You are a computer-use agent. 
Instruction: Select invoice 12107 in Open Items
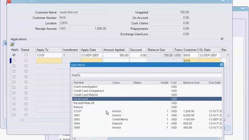(x=147, y=111)
